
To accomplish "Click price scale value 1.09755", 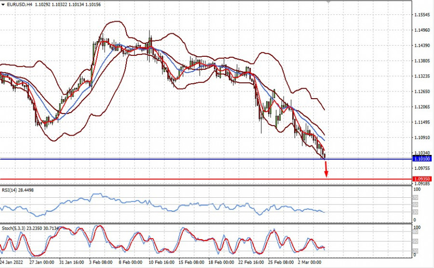I will click(x=422, y=168).
